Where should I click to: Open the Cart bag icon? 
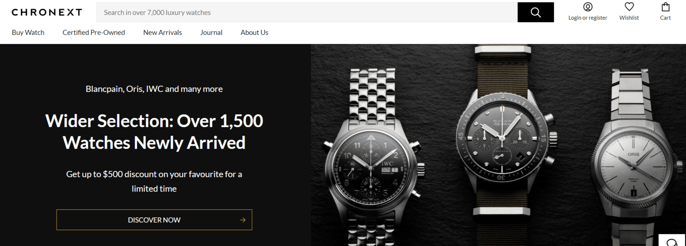[665, 6]
